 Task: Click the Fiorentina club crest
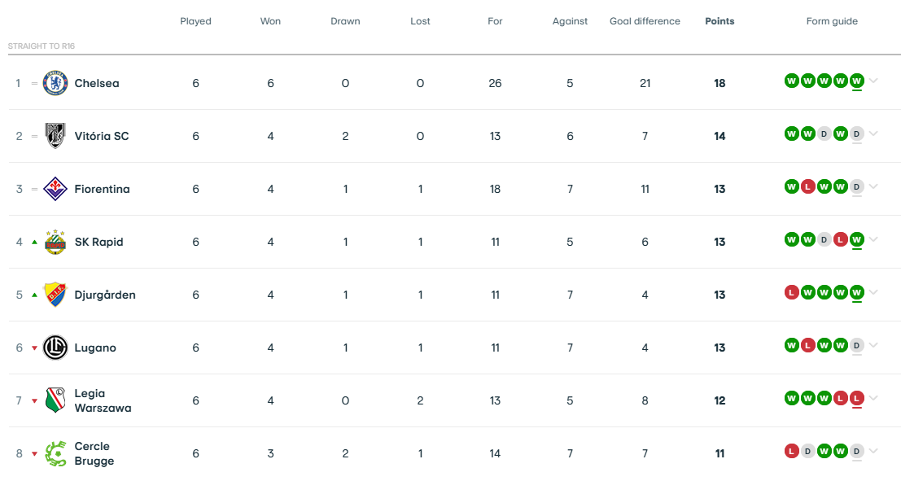(x=55, y=189)
